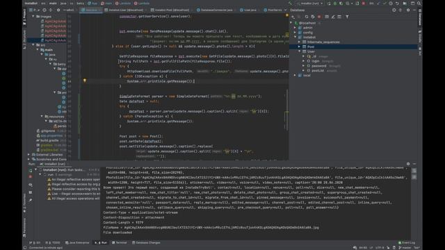Open the Terminal tool window tab

click(119, 242)
